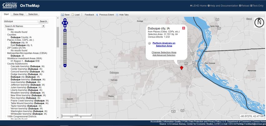266x126 pixels.
Task: Click the zoom level slider handle
Action: [65, 44]
